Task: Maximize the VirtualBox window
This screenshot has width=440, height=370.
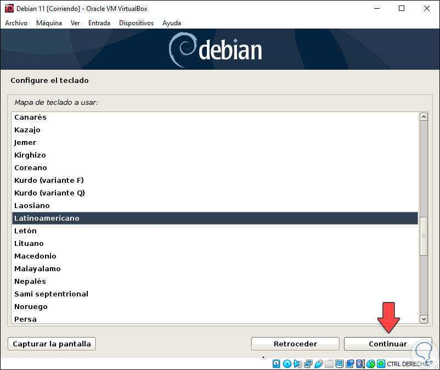Action: point(402,8)
